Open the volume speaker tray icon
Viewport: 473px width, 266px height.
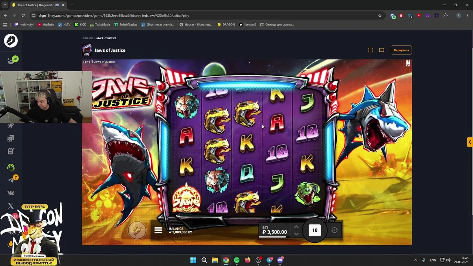448,260
